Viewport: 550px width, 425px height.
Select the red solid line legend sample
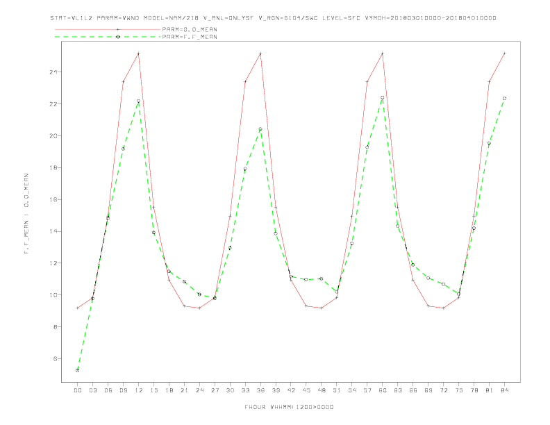coord(108,29)
